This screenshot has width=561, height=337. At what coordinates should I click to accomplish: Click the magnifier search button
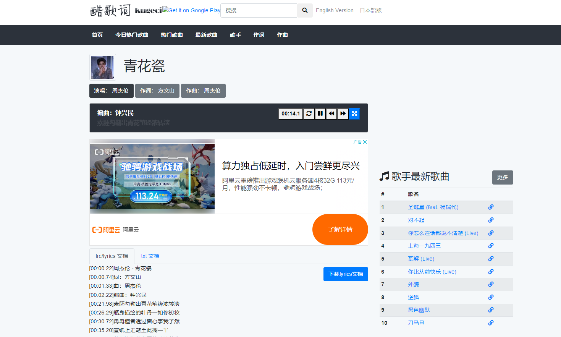click(x=305, y=10)
